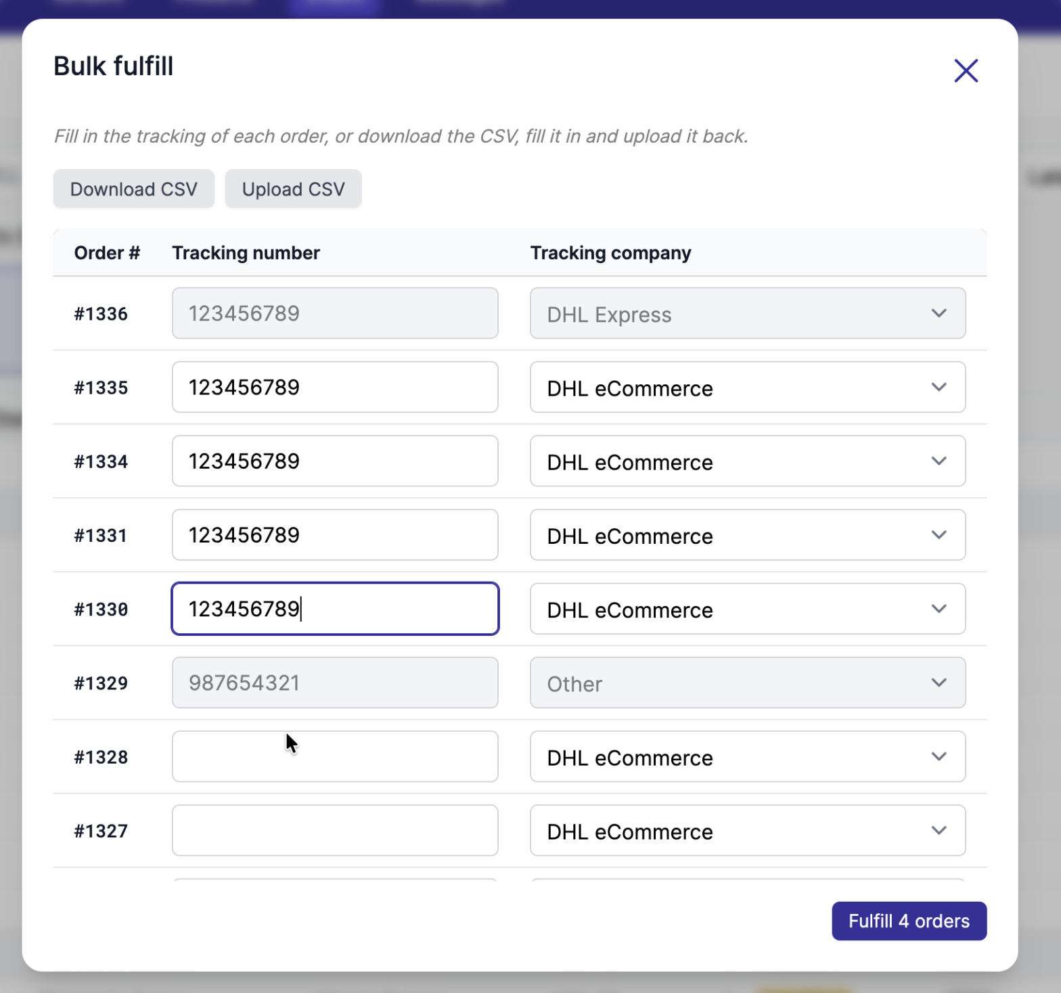Click tracking number field for order #1334
This screenshot has height=993, width=1061.
[x=335, y=461]
